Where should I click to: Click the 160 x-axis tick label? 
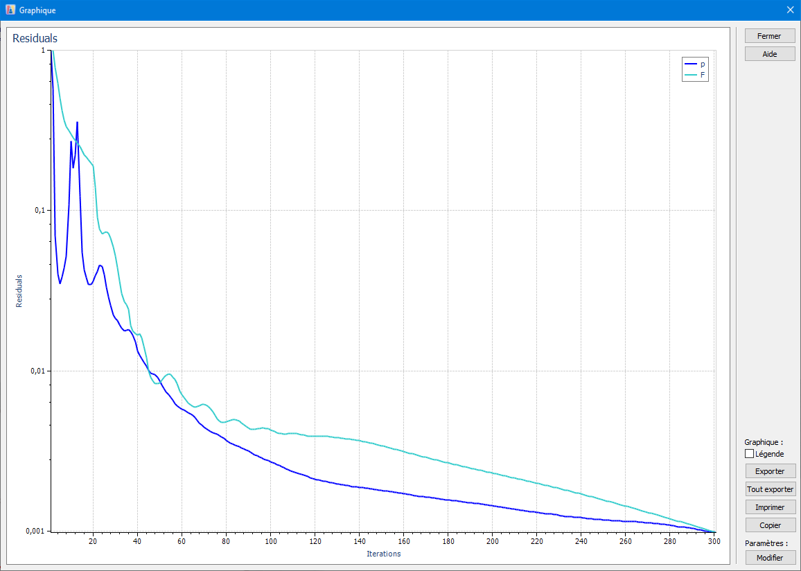tap(403, 541)
